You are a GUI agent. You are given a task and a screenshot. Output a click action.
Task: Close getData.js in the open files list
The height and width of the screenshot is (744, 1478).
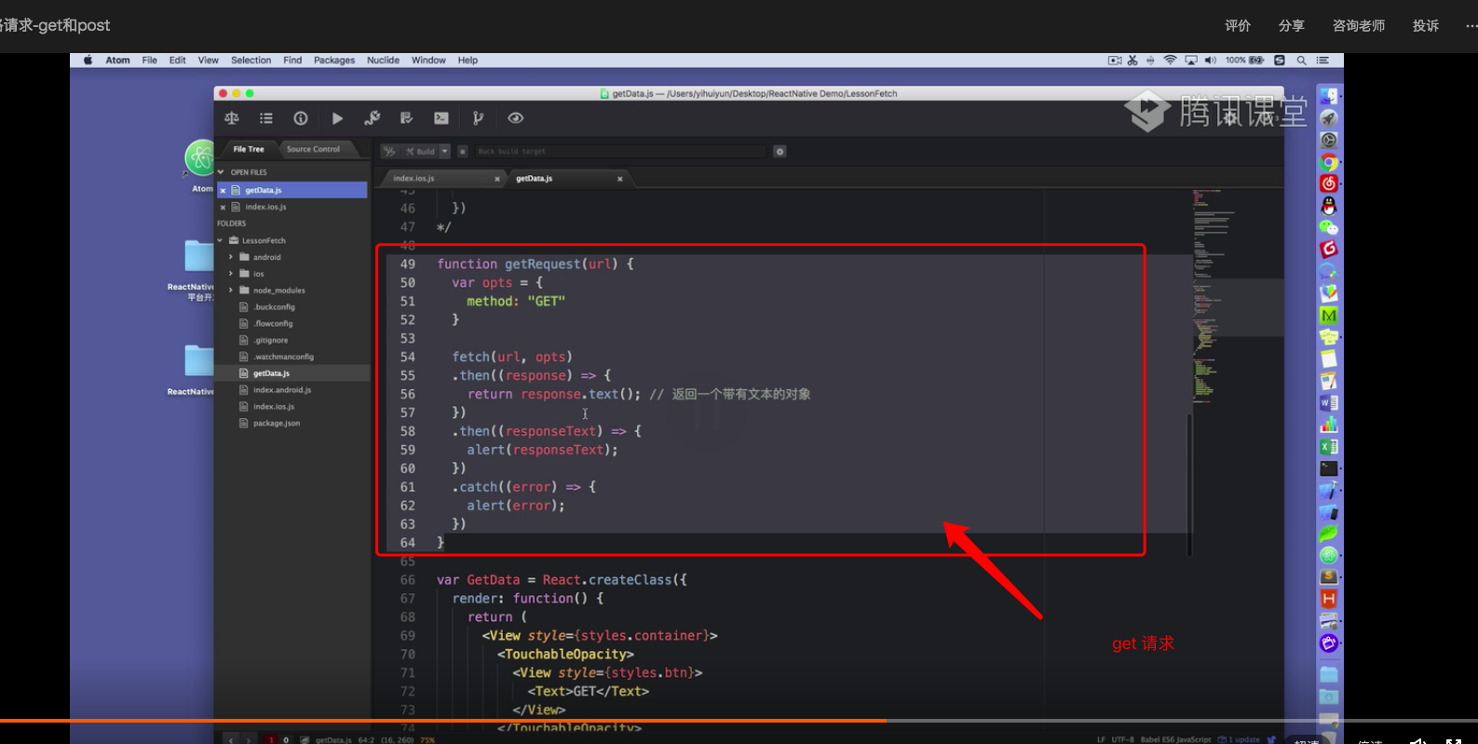coord(223,190)
